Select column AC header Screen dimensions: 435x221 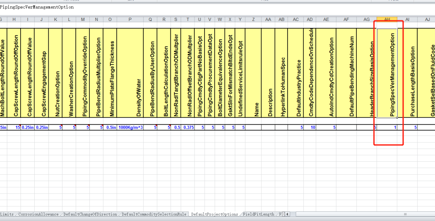(x=296, y=19)
